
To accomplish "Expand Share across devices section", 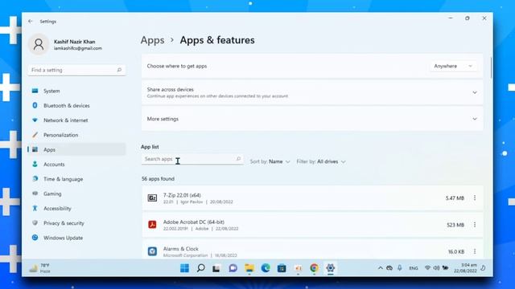I will point(312,92).
